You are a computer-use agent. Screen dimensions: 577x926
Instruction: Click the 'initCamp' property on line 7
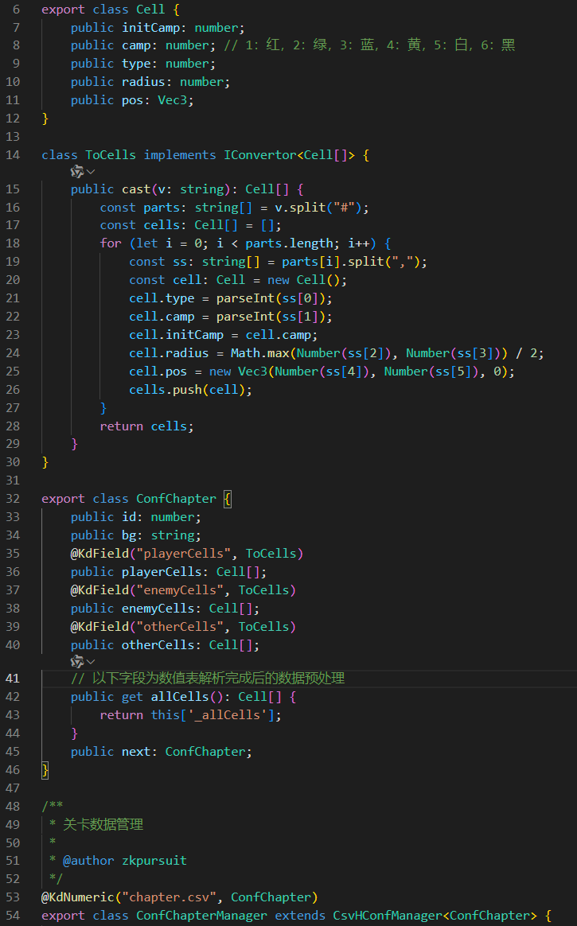(x=151, y=28)
